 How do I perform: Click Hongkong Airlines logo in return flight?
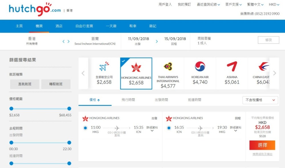169,118
